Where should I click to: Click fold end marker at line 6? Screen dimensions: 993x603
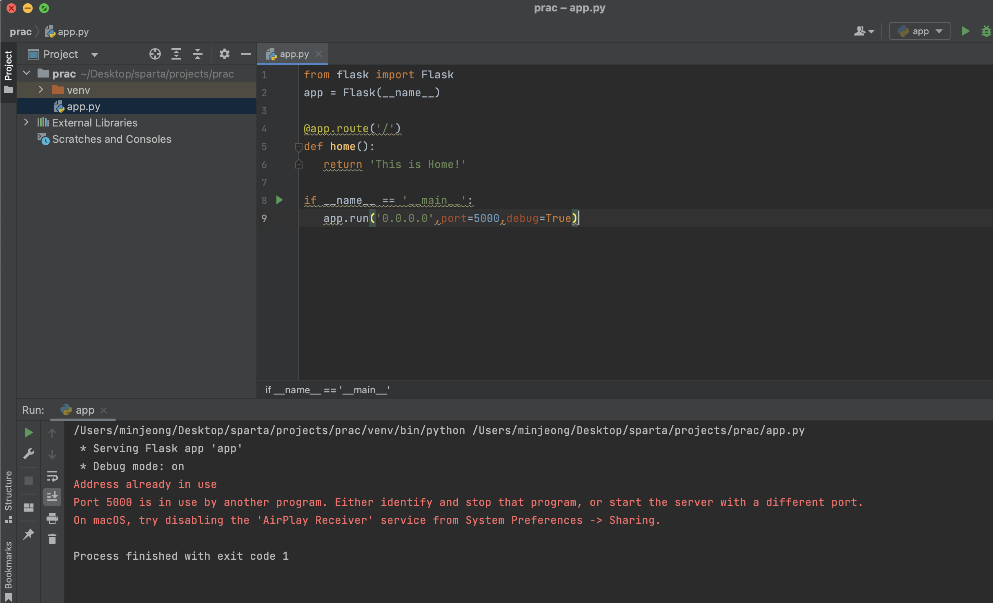coord(298,164)
